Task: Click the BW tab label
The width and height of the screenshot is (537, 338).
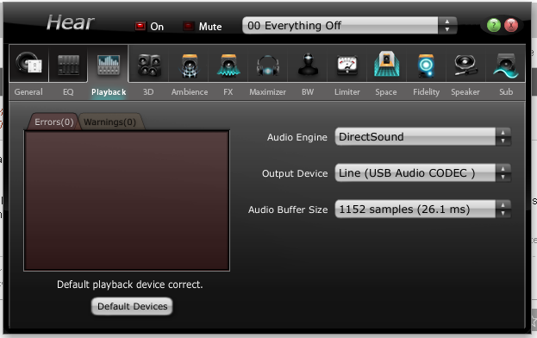Action: (x=308, y=91)
